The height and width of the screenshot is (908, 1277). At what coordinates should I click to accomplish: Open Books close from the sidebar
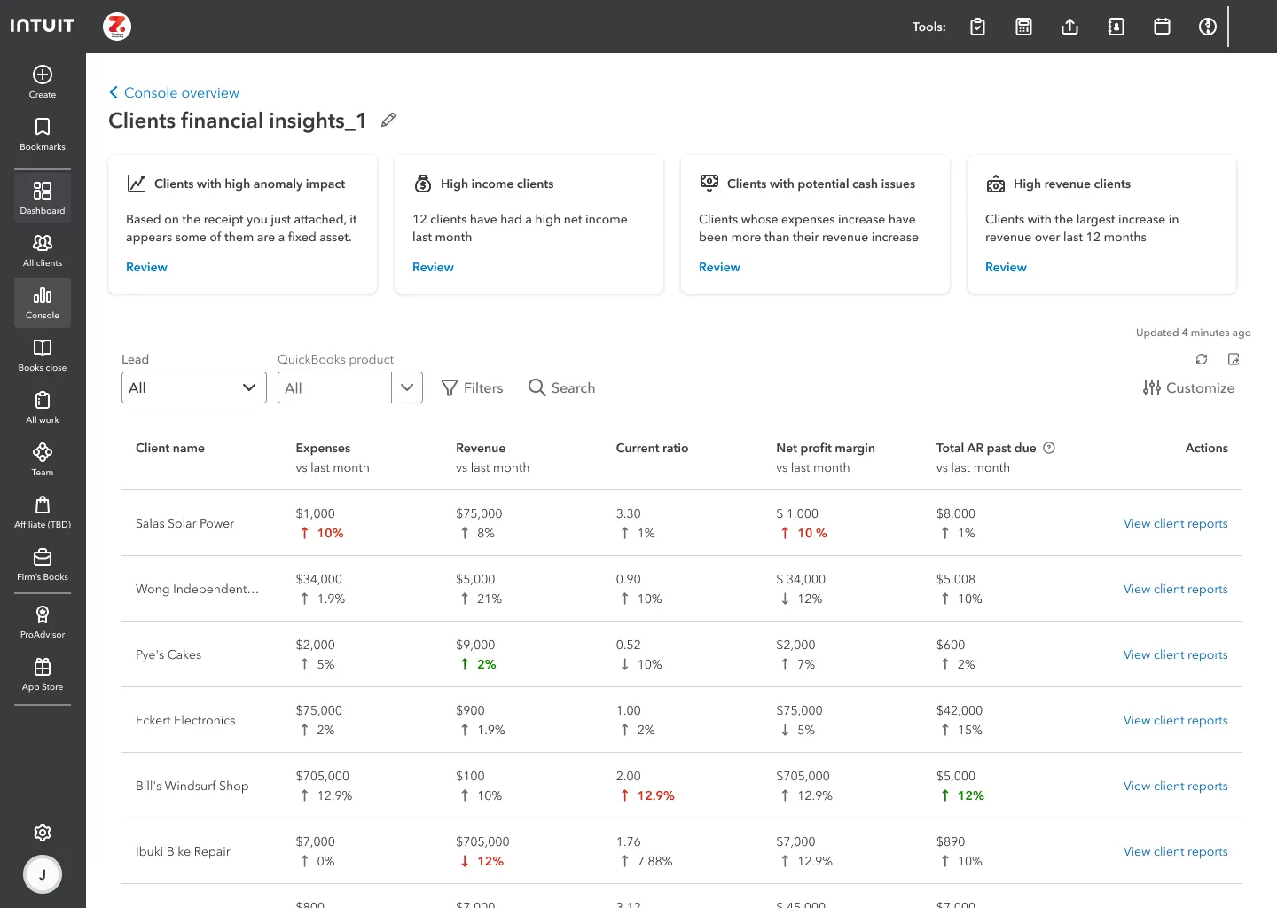pos(43,355)
